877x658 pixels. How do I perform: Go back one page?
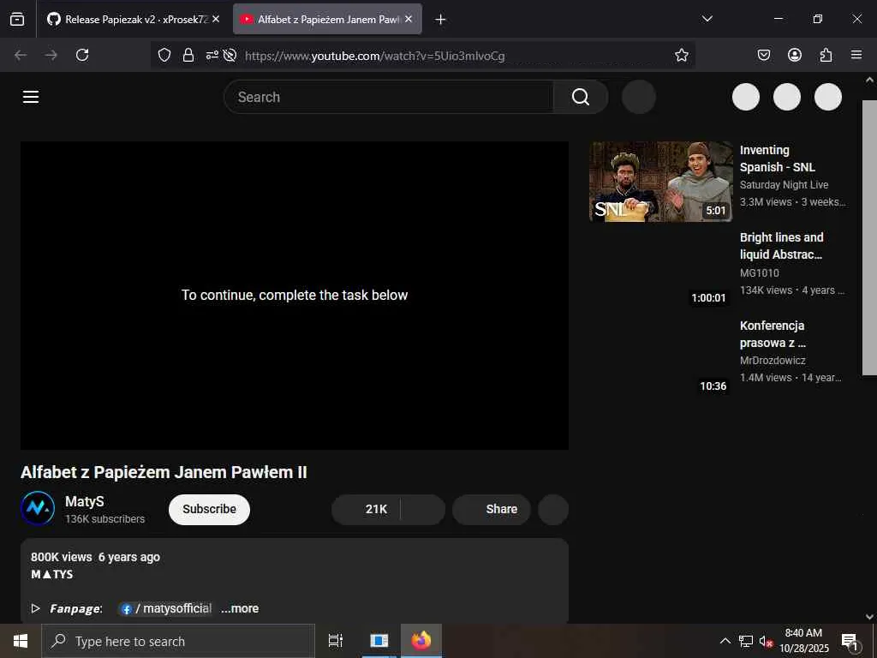[x=21, y=55]
